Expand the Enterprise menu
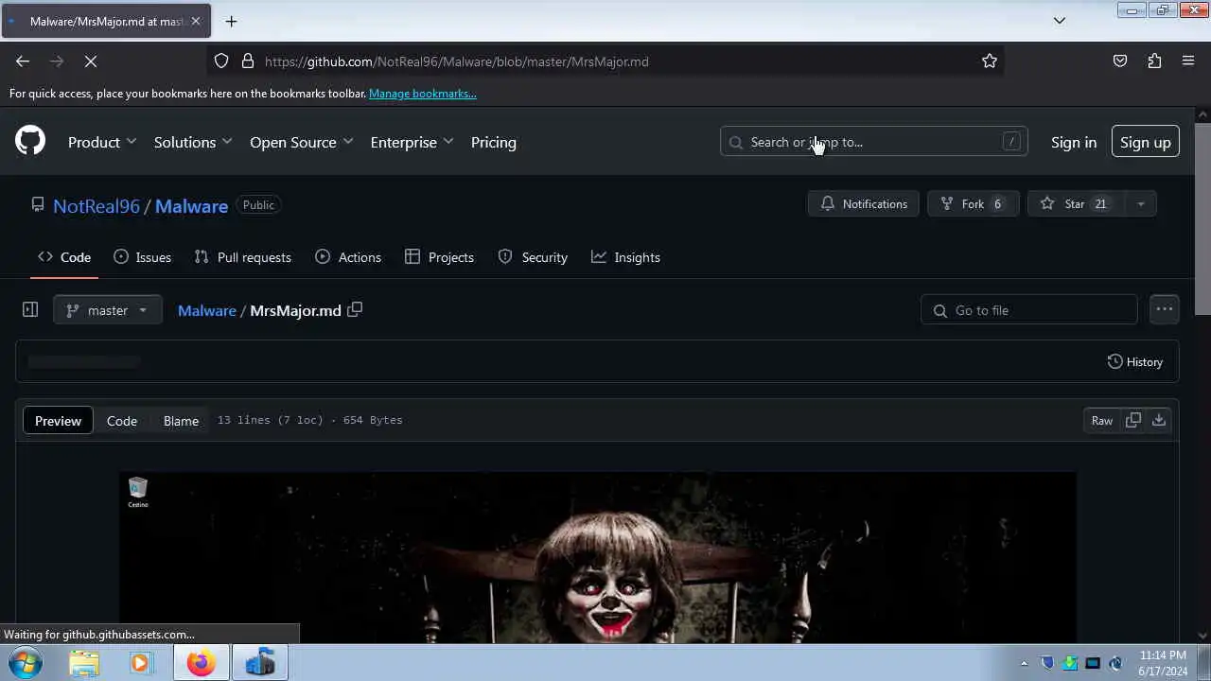 click(412, 142)
